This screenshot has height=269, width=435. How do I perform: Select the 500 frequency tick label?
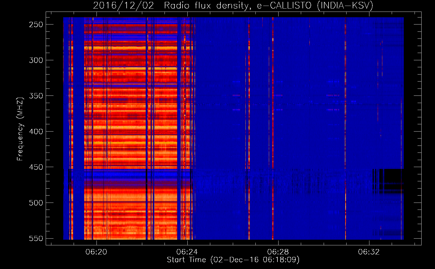36,203
